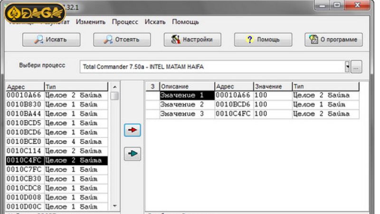Click address 00010A66 in right table
Screen dimensions: 380x214
[234, 96]
